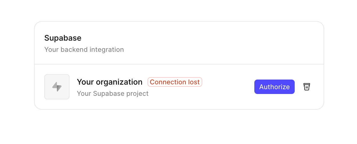The height and width of the screenshot is (144, 357).
Task: Remove the organization with the trash can
Action: pos(307,87)
